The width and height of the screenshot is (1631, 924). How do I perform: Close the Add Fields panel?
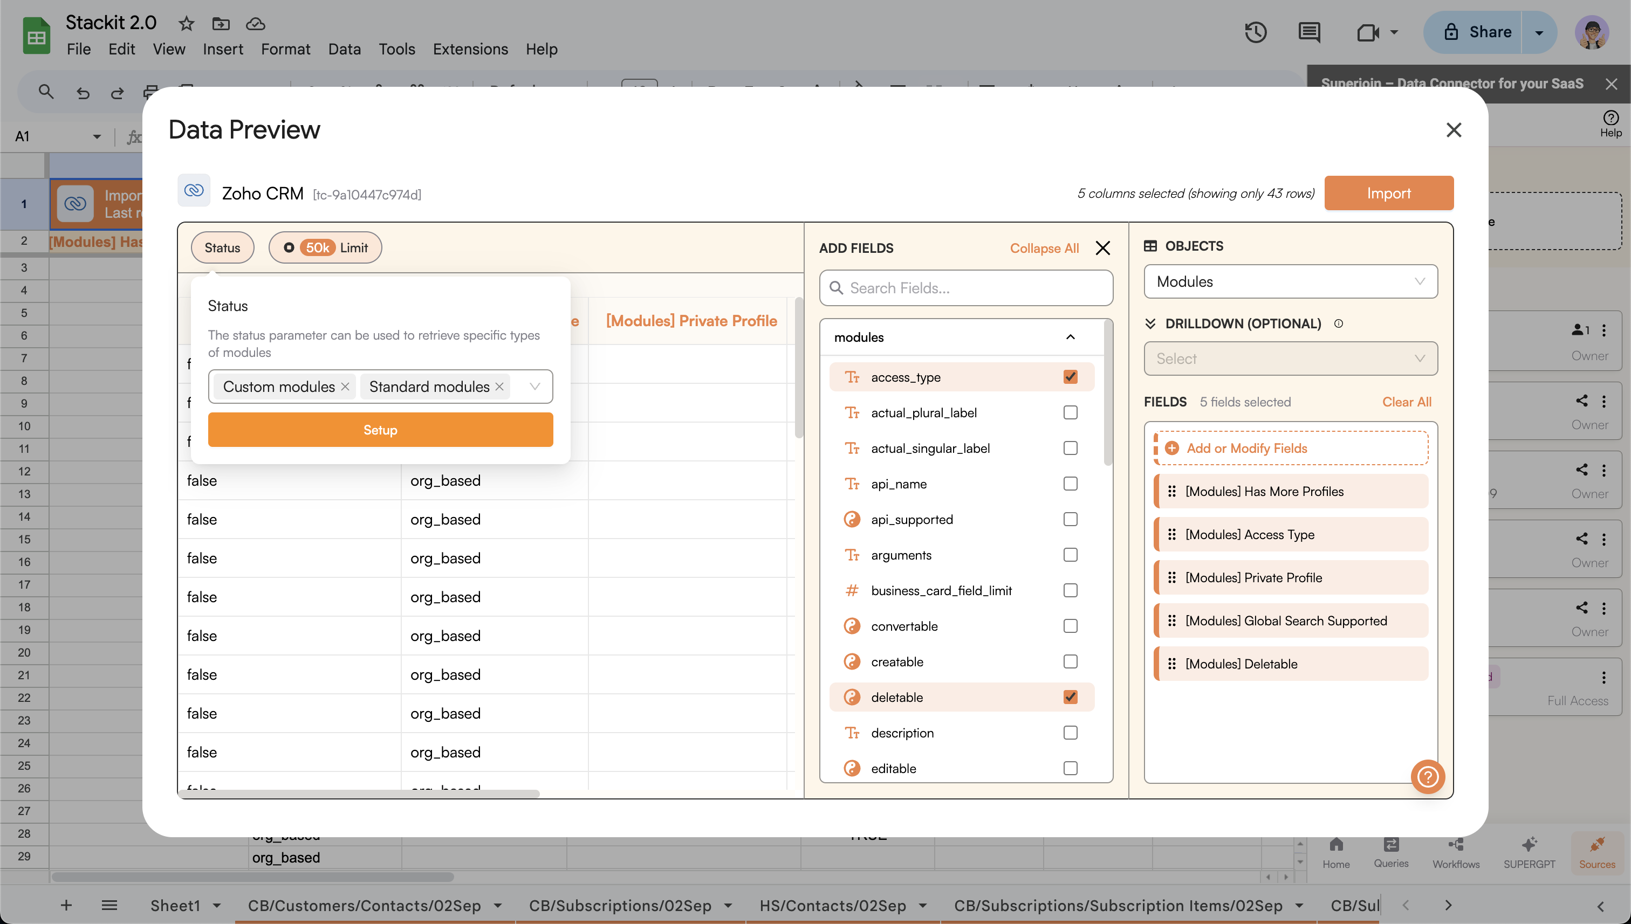(x=1103, y=248)
